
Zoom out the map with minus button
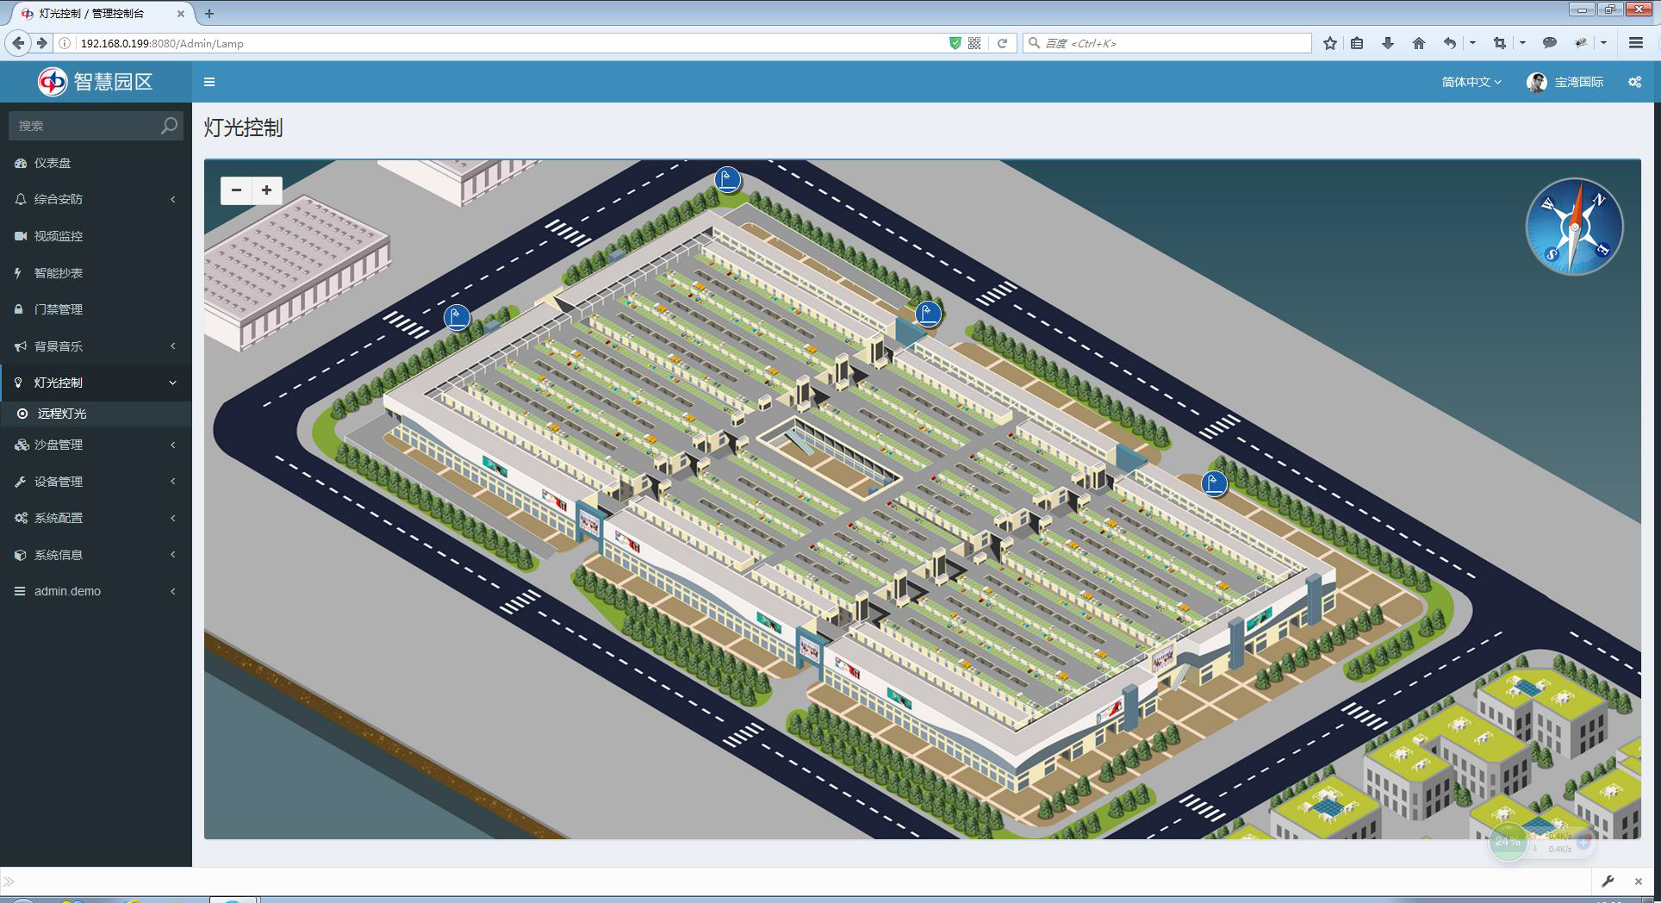point(236,190)
